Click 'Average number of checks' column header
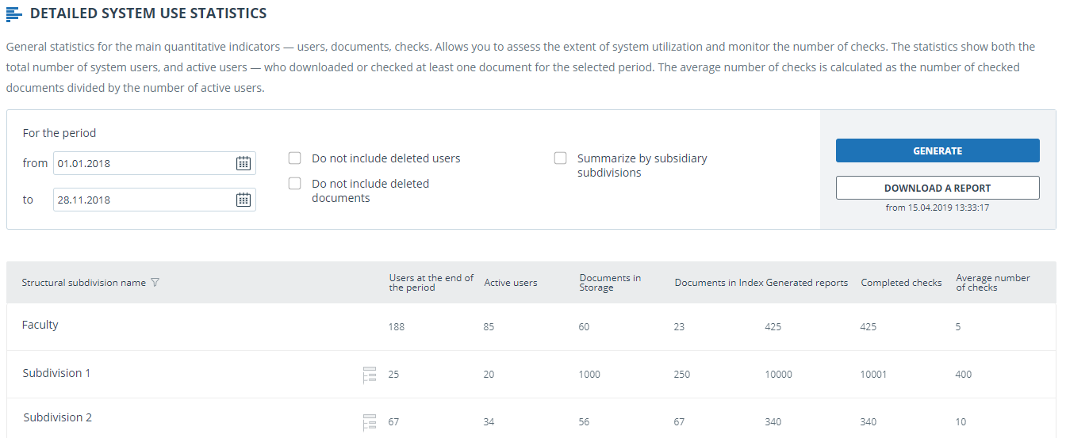1066x438 pixels. click(x=992, y=283)
